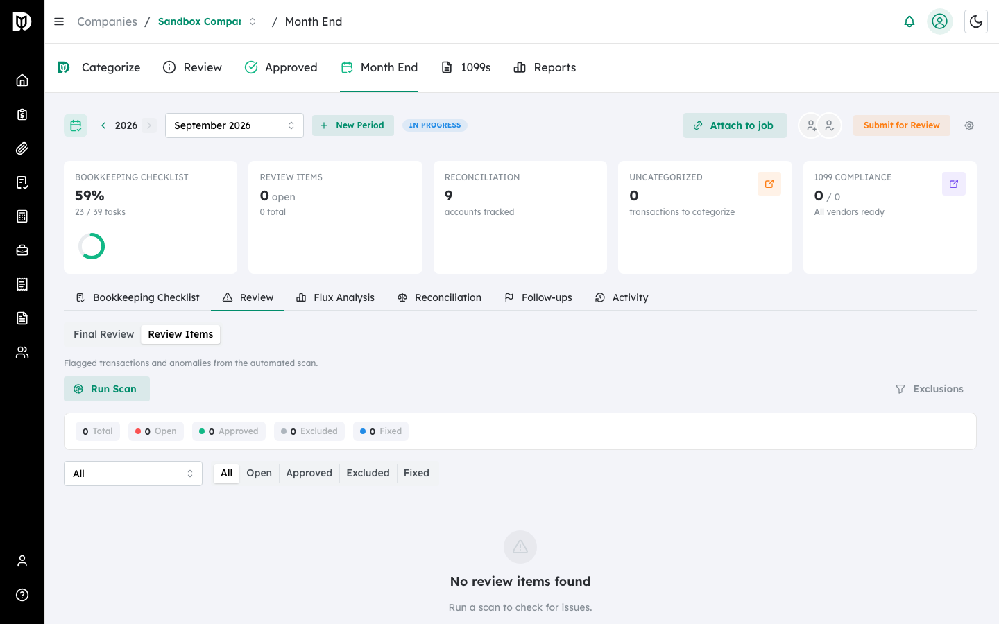Filter by Excluded status
This screenshot has height=624, width=999.
coord(368,473)
